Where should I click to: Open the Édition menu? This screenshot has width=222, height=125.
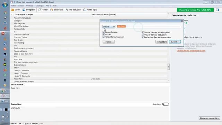[21, 6]
